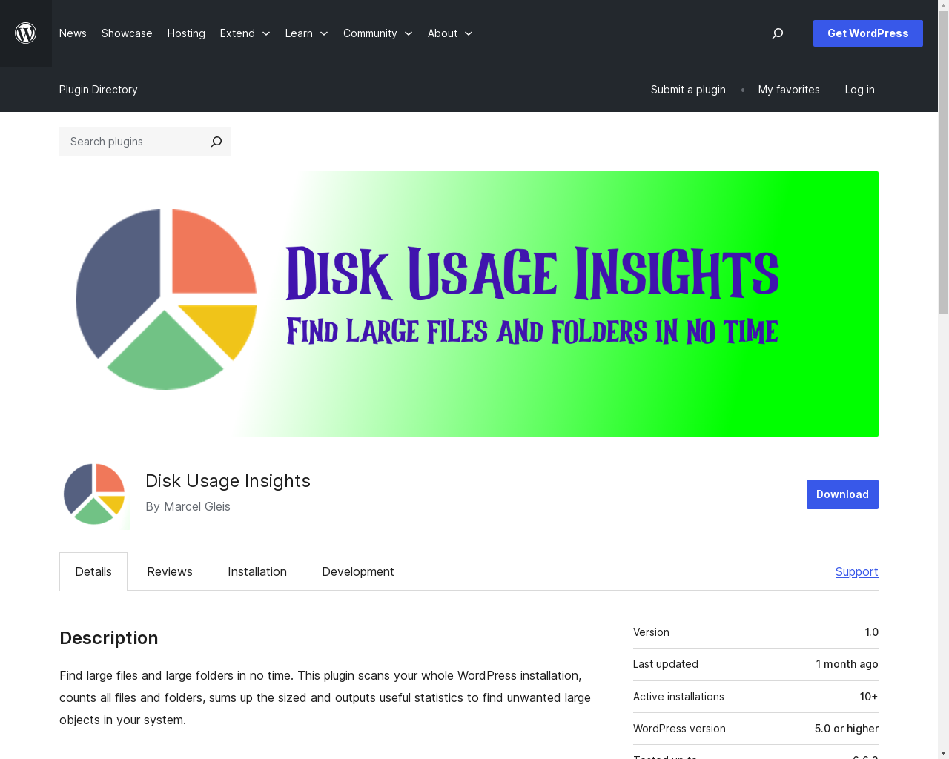The image size is (949, 759).
Task: Open My favorites link
Action: [789, 90]
